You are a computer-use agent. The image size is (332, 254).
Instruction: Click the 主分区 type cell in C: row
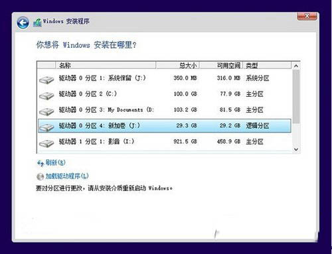254,94
